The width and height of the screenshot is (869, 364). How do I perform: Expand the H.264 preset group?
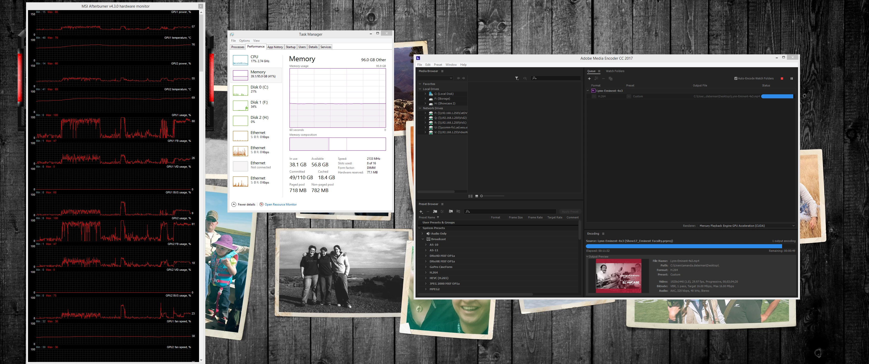click(x=426, y=272)
